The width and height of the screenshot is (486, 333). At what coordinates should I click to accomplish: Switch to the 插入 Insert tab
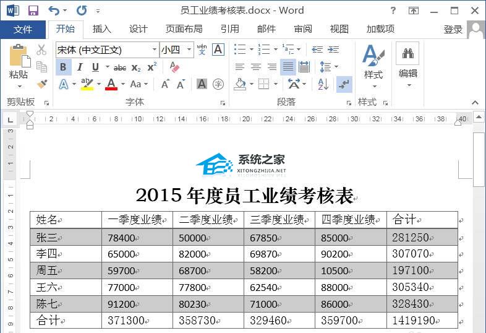point(102,29)
